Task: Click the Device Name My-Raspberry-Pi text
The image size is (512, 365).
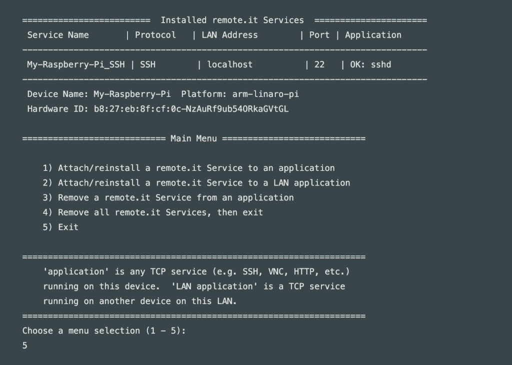Action: (99, 94)
